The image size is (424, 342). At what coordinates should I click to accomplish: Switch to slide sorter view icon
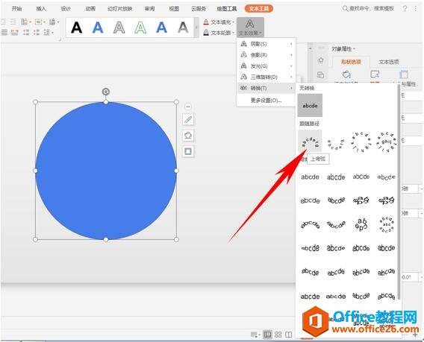pyautogui.click(x=278, y=335)
